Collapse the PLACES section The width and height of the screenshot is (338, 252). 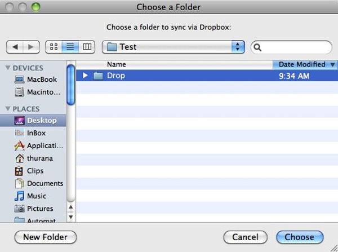click(8, 109)
